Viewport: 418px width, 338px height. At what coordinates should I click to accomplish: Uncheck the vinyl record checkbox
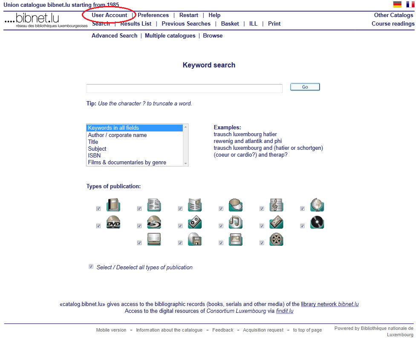[302, 226]
